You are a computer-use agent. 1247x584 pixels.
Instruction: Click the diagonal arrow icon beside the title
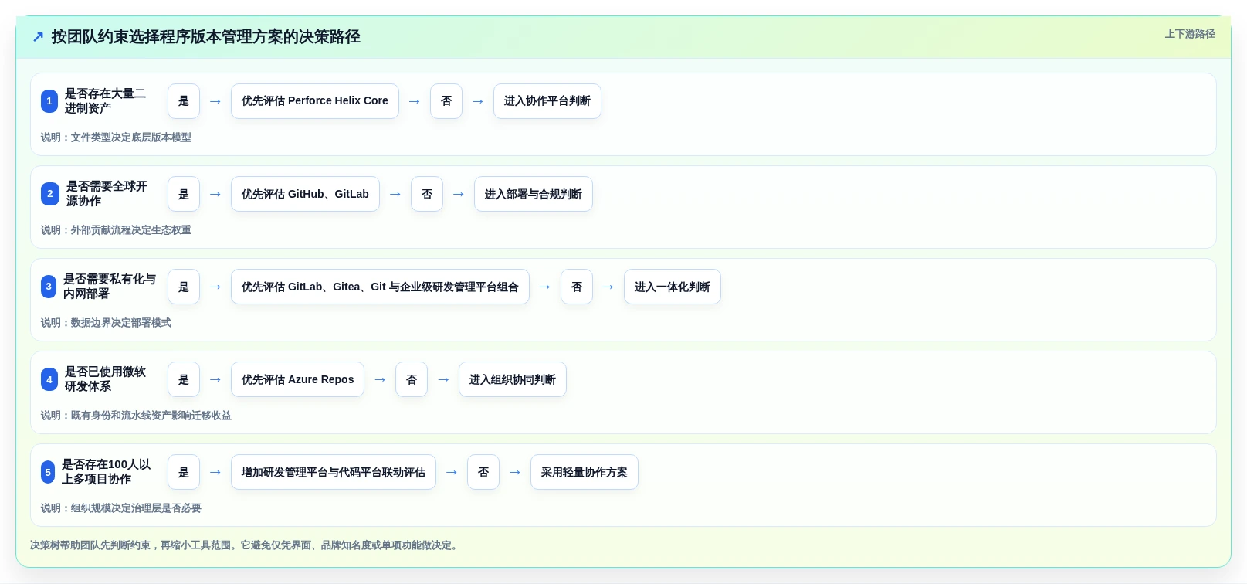point(38,37)
